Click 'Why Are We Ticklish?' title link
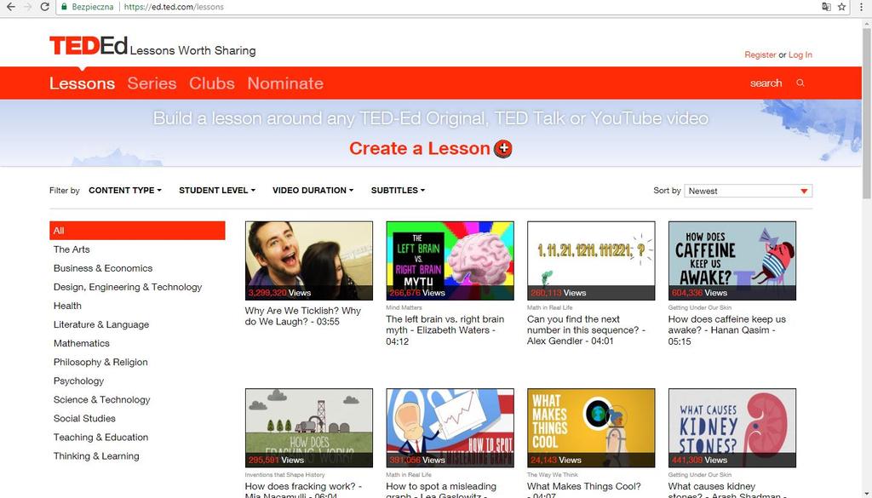The width and height of the screenshot is (872, 498). 302,317
